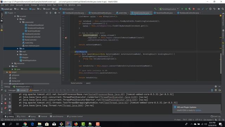Expand the model folder
This screenshot has height=127, width=225.
click(x=18, y=55)
